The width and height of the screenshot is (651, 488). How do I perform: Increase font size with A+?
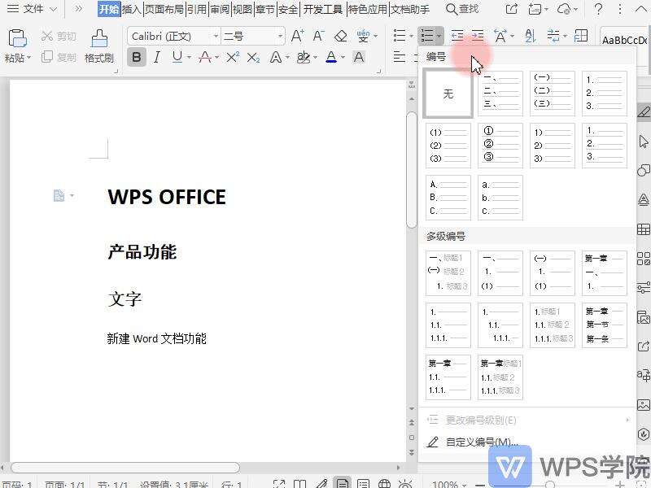point(297,36)
